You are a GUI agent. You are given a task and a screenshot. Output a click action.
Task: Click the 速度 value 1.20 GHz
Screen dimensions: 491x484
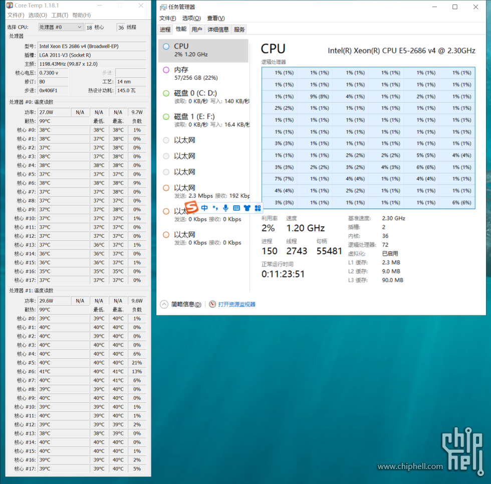tap(305, 228)
